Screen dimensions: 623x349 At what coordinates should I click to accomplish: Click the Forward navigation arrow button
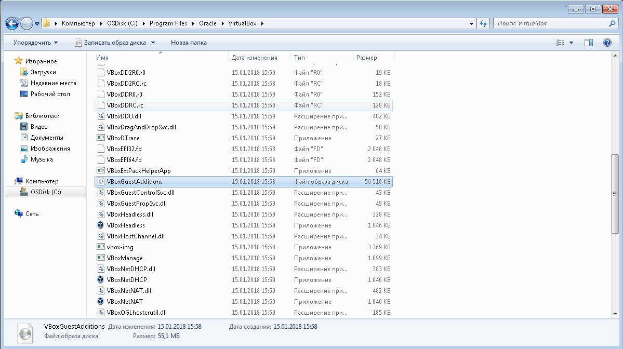[x=26, y=23]
